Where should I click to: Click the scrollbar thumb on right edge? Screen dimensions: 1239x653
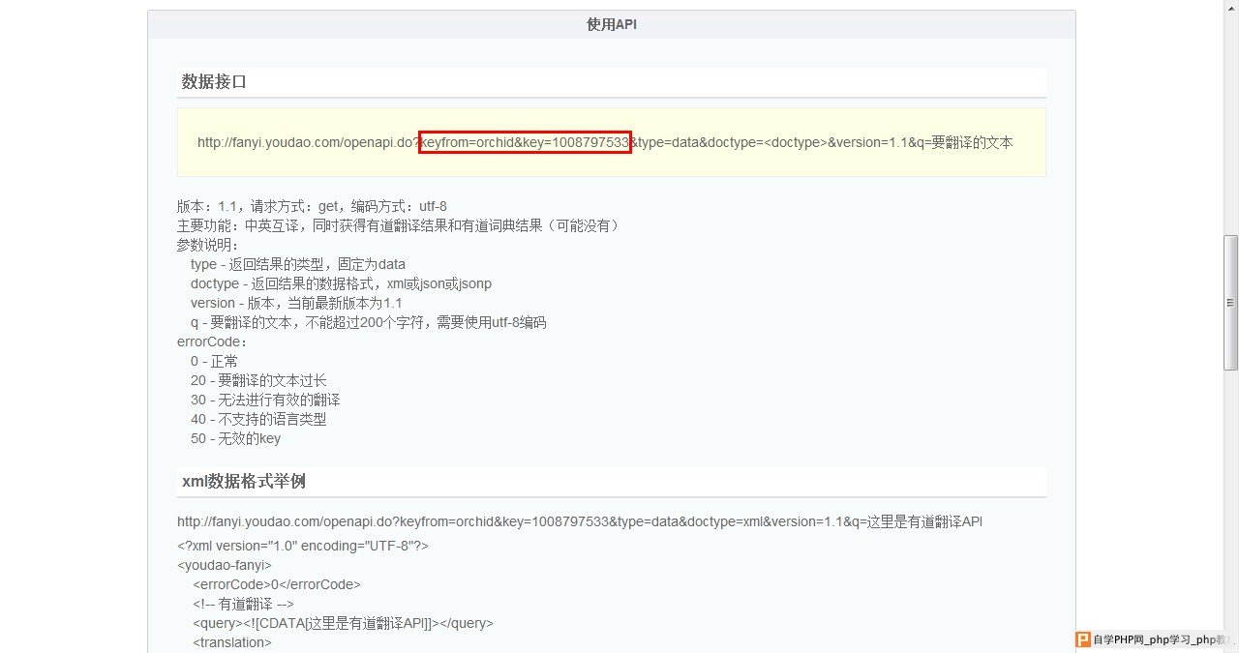[x=1230, y=303]
